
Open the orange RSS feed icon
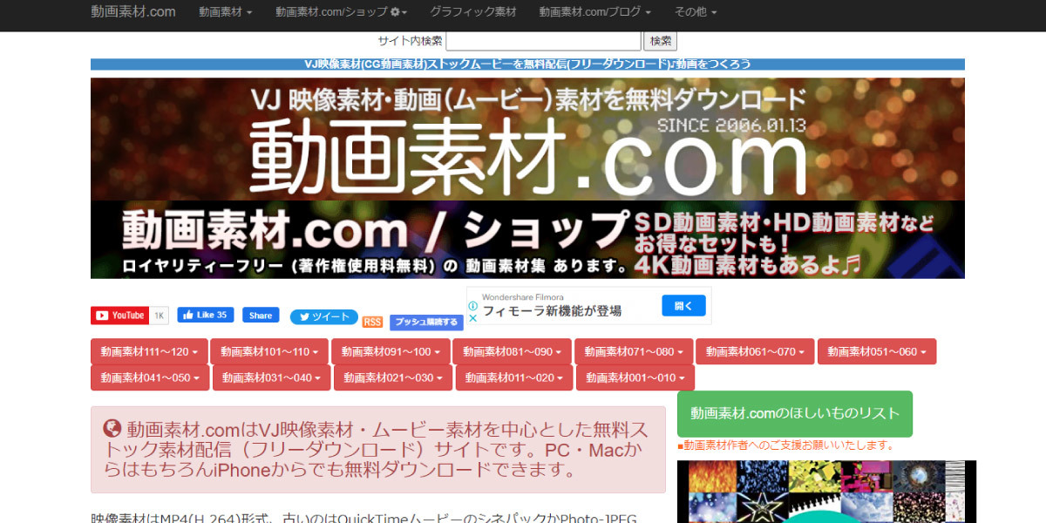click(x=372, y=323)
